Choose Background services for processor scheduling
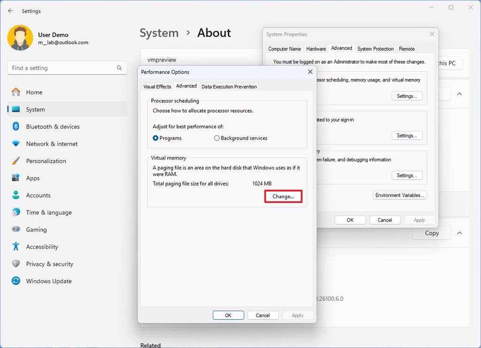 217,138
